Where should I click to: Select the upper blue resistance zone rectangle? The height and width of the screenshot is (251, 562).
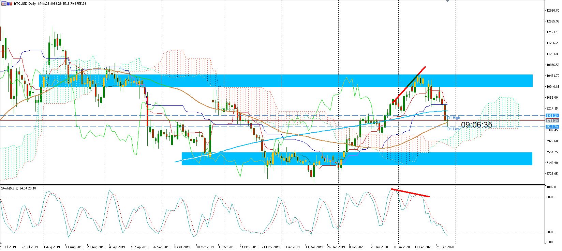point(286,81)
